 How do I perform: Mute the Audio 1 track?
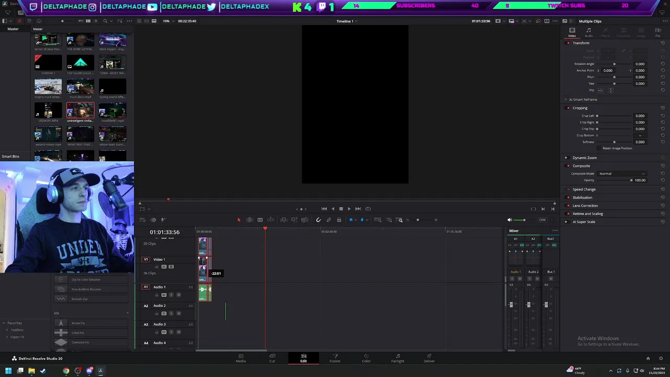(178, 295)
